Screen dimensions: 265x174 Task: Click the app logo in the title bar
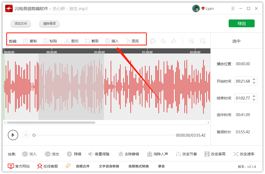tap(9, 9)
